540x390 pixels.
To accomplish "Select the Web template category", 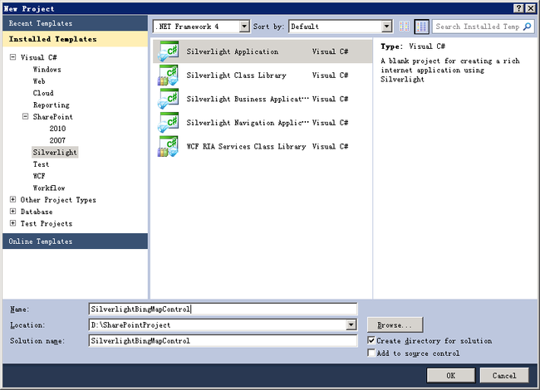I will (x=39, y=81).
